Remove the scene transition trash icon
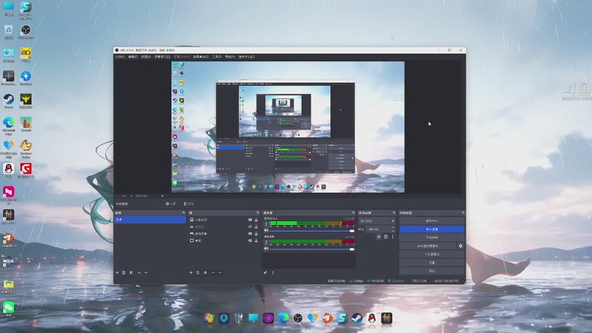 tap(386, 237)
